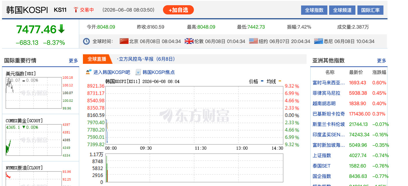The image size is (408, 186).
Task: Open 韩国KOSPI焦点 link
Action: pos(159,72)
